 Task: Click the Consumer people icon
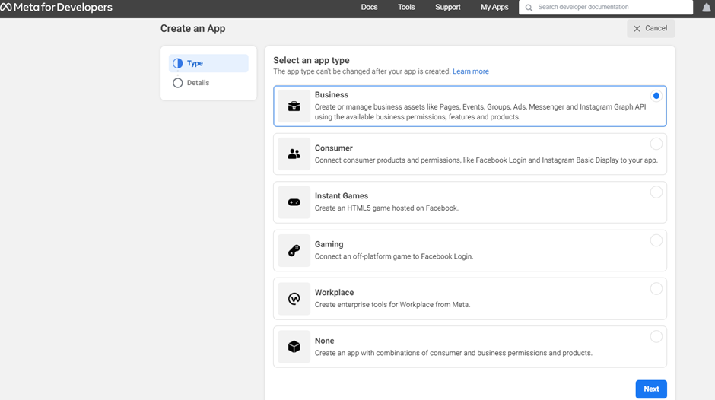294,154
